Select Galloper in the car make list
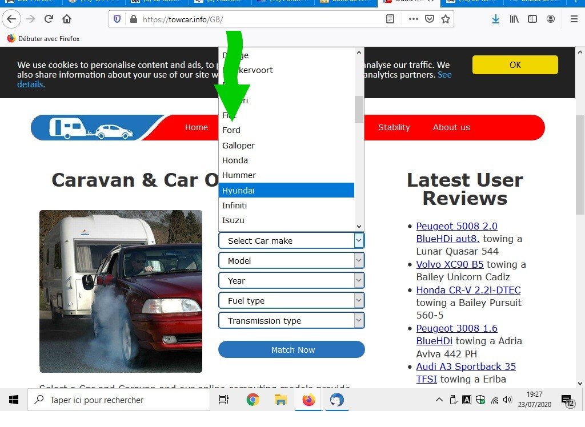The image size is (585, 427). click(286, 146)
